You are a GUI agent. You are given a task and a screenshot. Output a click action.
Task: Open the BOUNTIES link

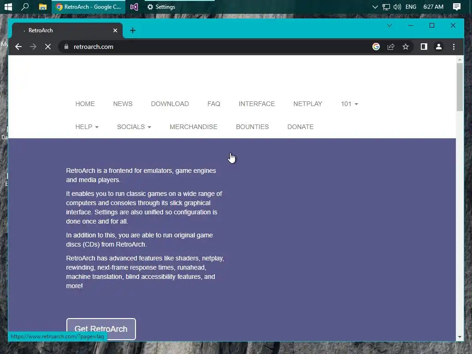[x=252, y=127]
